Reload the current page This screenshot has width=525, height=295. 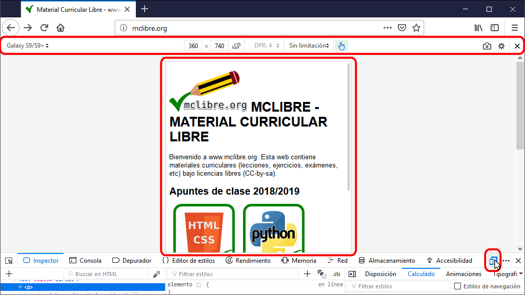[x=44, y=28]
